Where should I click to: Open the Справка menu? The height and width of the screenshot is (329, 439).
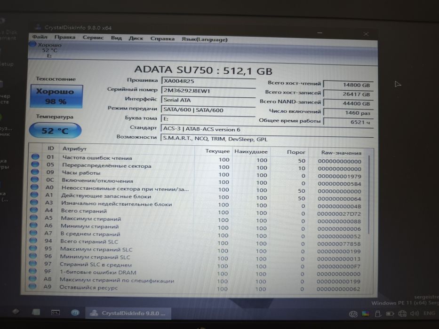click(162, 39)
